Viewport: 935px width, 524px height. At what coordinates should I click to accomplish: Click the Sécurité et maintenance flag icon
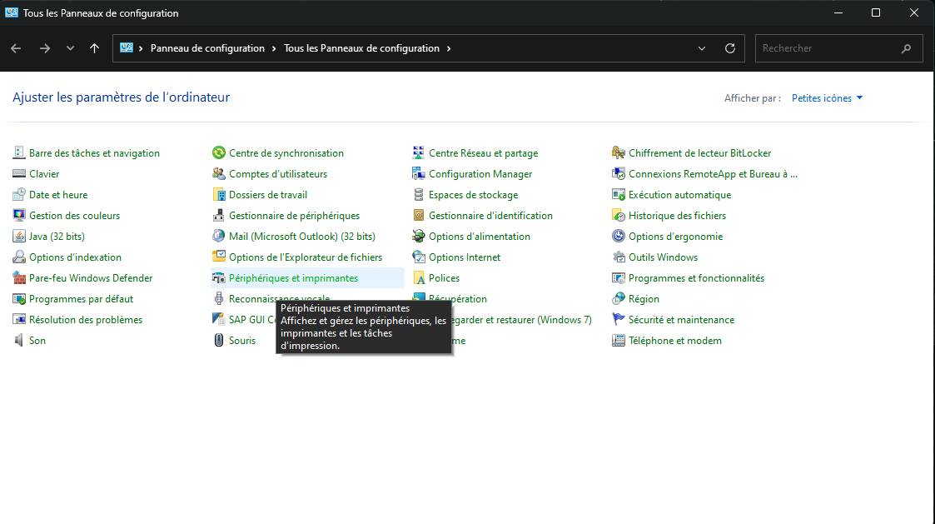pyautogui.click(x=619, y=320)
